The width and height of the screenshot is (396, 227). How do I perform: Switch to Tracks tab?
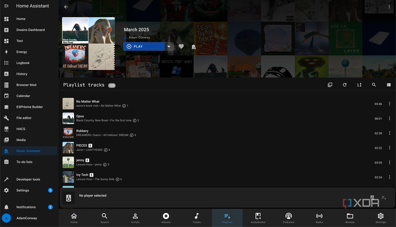197,218
